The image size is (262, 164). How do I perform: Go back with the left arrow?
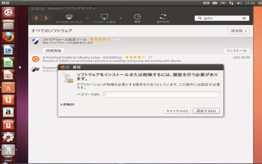point(36,18)
